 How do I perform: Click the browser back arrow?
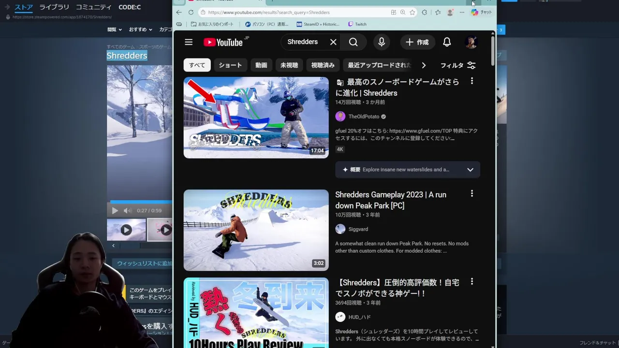179,12
